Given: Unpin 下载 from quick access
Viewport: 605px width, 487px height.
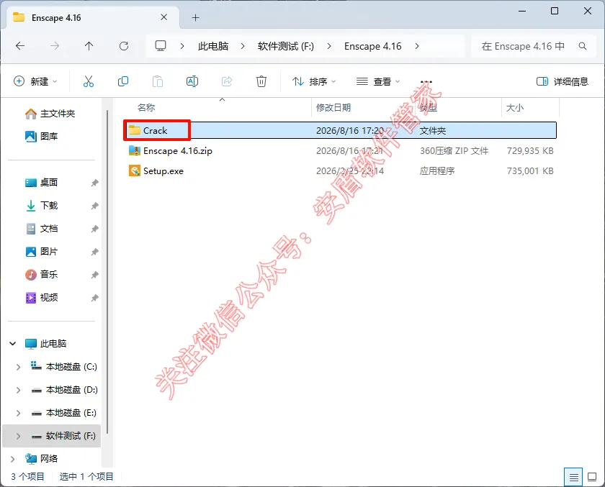Looking at the screenshot, I should (x=95, y=206).
